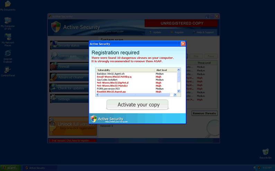Select the Email-Worm.Win32.NetSky.q list entry

point(114,77)
